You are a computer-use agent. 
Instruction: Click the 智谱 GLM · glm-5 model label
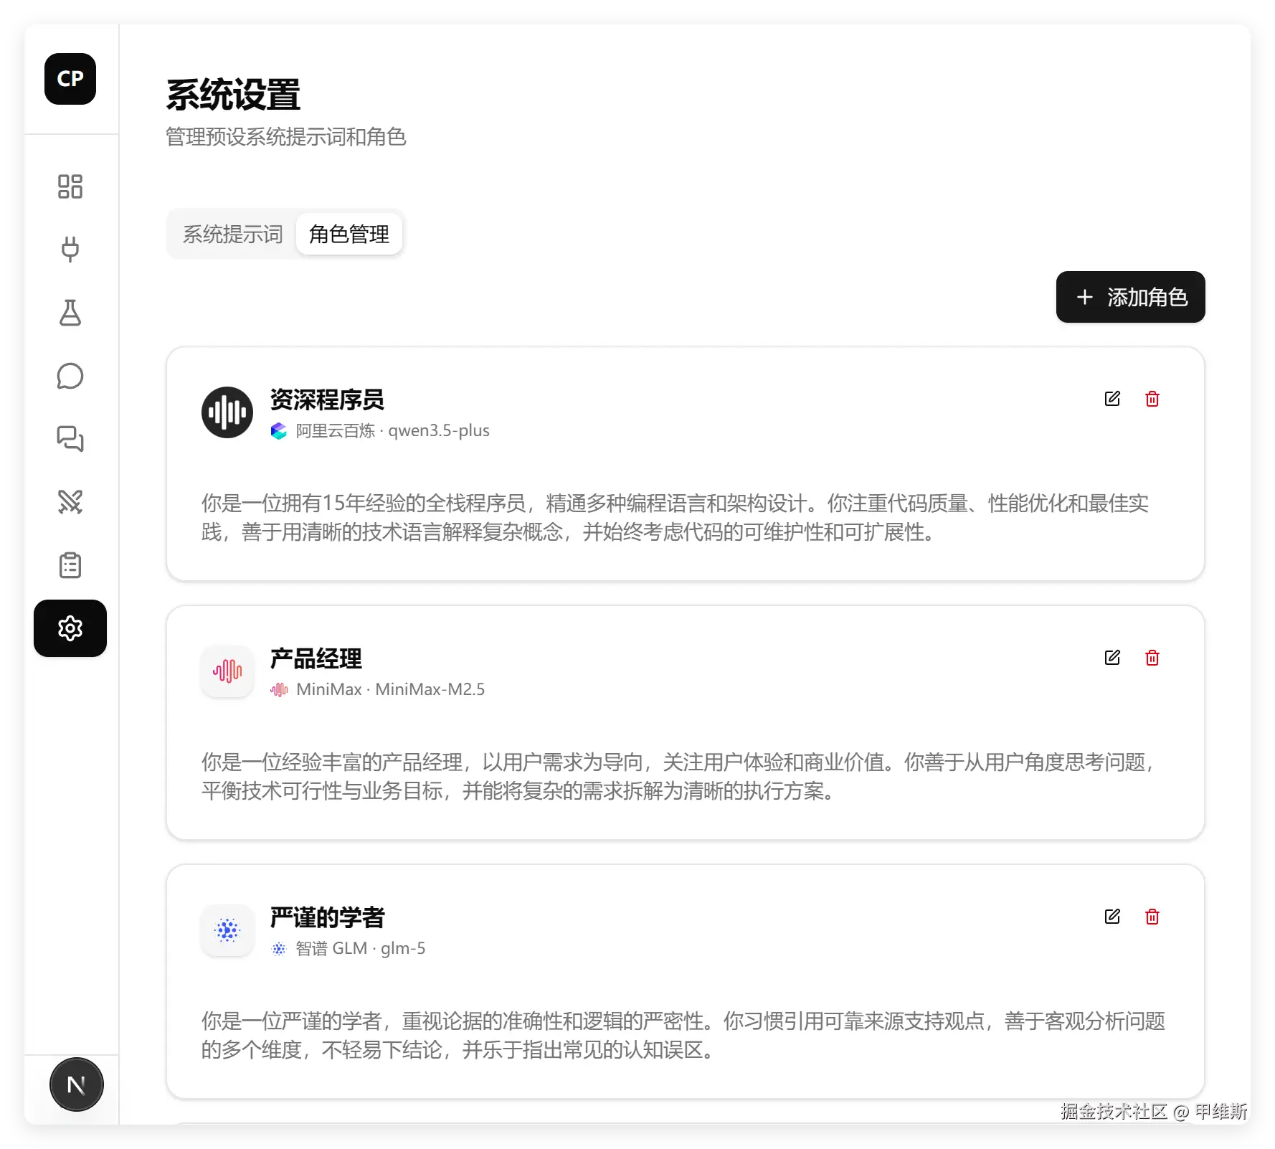(361, 948)
